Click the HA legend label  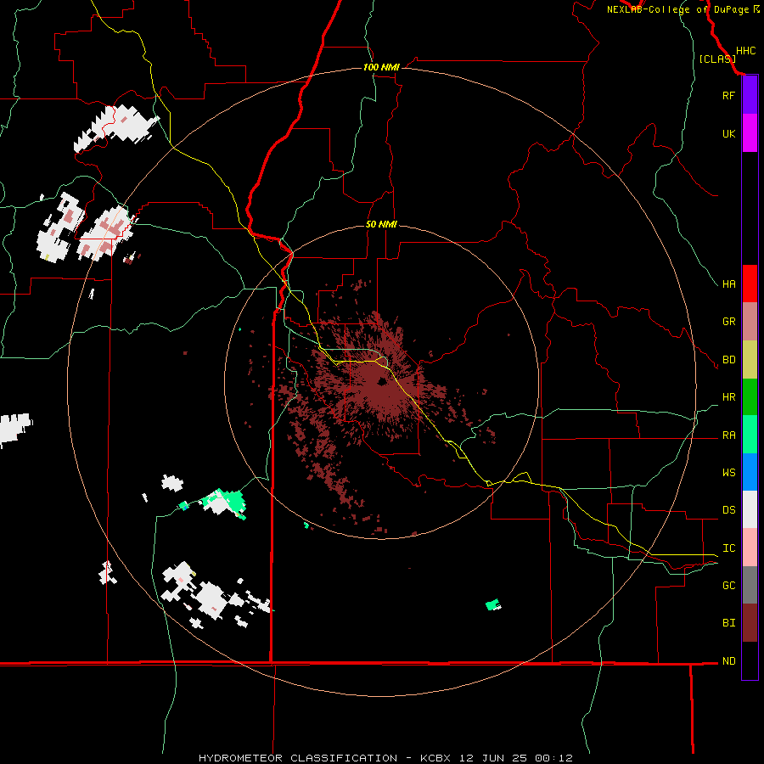tap(728, 284)
